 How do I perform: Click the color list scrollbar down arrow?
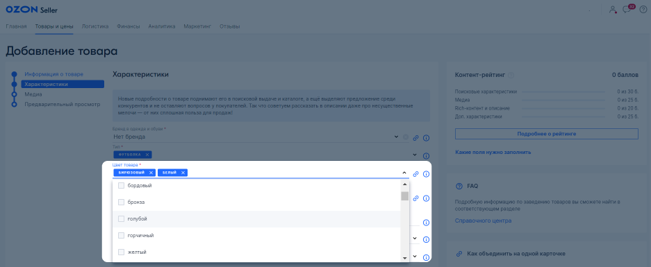pos(404,258)
